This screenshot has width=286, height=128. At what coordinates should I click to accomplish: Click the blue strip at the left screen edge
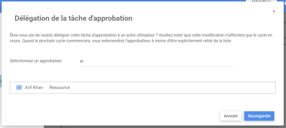(x=1, y=81)
